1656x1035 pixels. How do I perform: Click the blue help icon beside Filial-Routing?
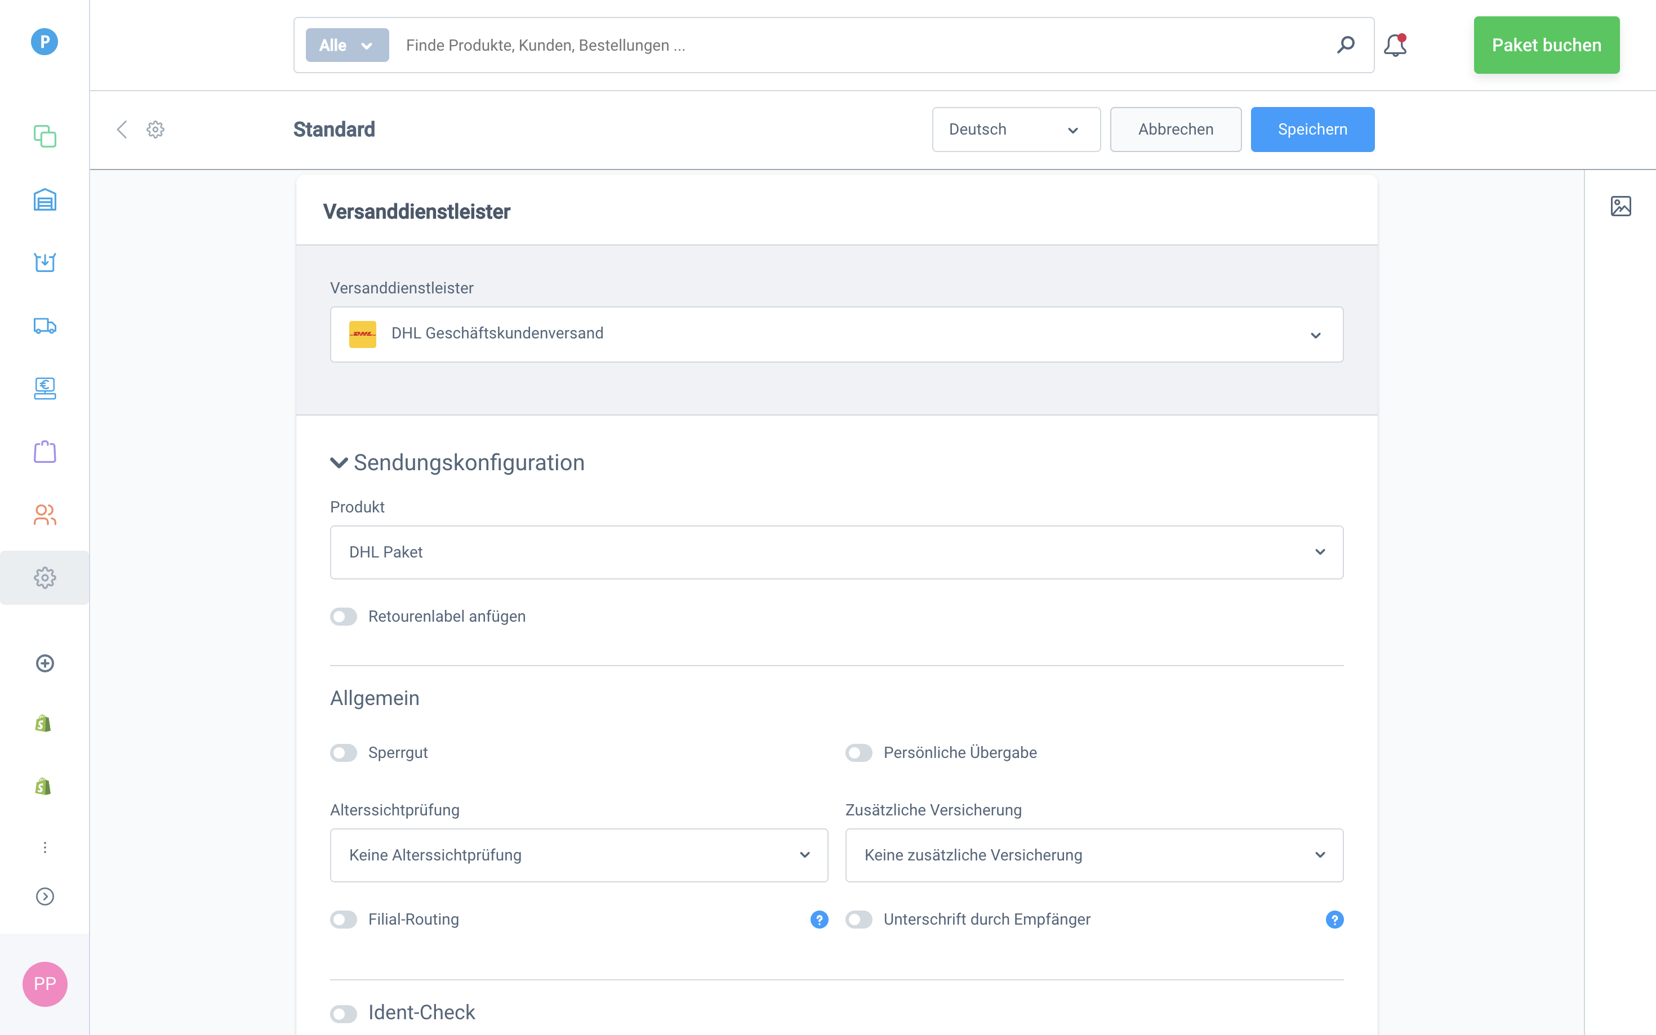[819, 920]
